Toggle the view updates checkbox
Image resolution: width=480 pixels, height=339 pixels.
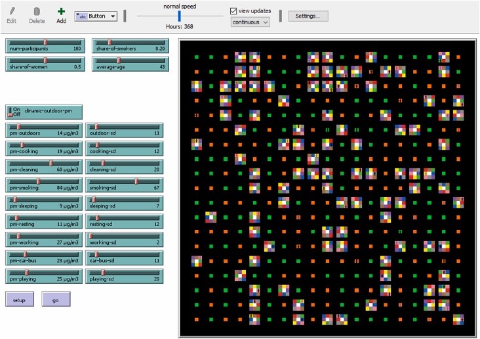[x=233, y=11]
